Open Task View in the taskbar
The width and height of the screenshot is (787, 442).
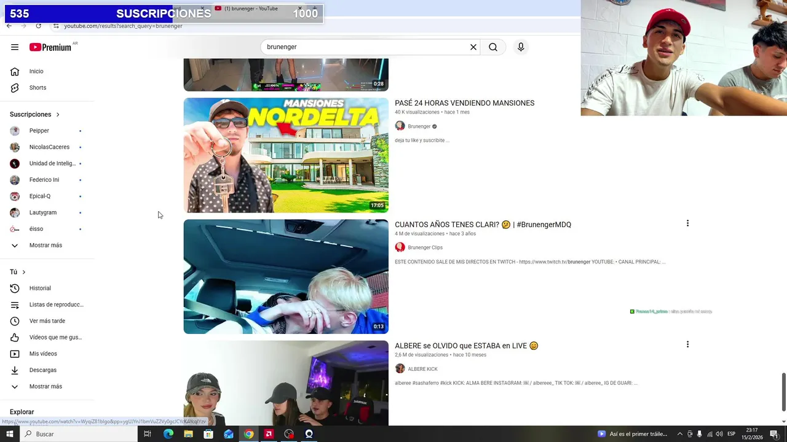148,434
